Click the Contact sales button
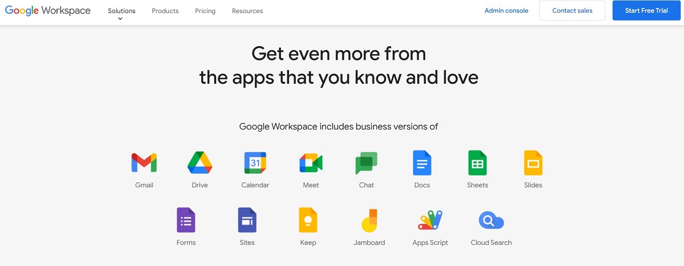Screen dimensions: 684x266 572,11
